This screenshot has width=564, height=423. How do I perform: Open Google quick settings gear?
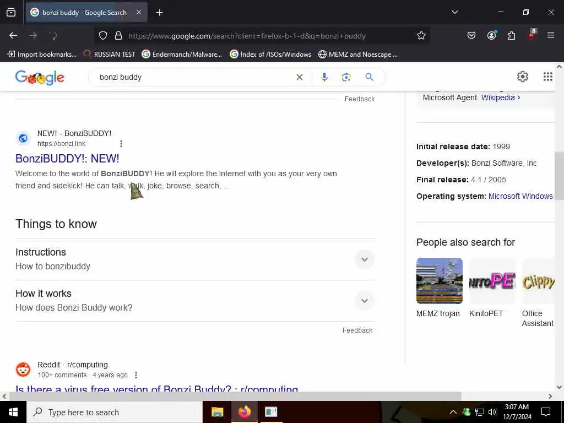522,77
